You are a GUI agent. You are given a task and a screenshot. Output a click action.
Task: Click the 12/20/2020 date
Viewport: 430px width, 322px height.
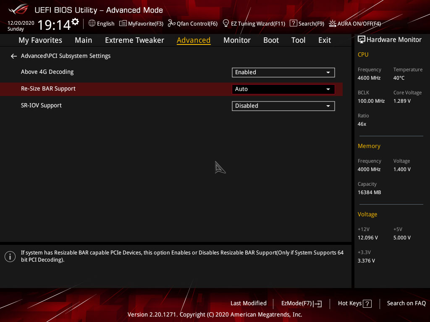pos(21,23)
